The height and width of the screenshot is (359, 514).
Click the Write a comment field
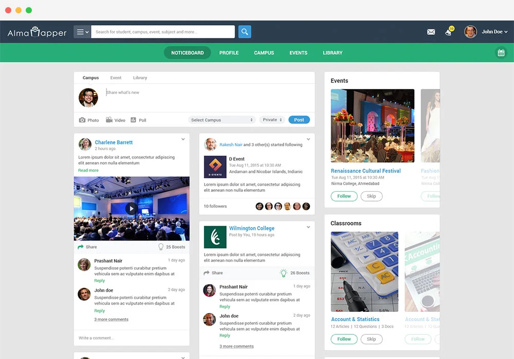131,337
